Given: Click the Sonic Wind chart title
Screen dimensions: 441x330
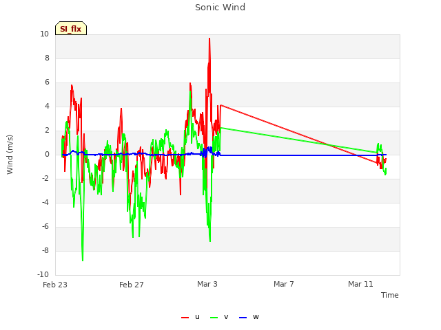Looking at the screenshot, I should 220,8.
